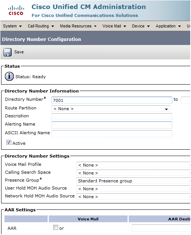Open the Call Routing menu
The image size is (191, 235).
(x=41, y=26)
